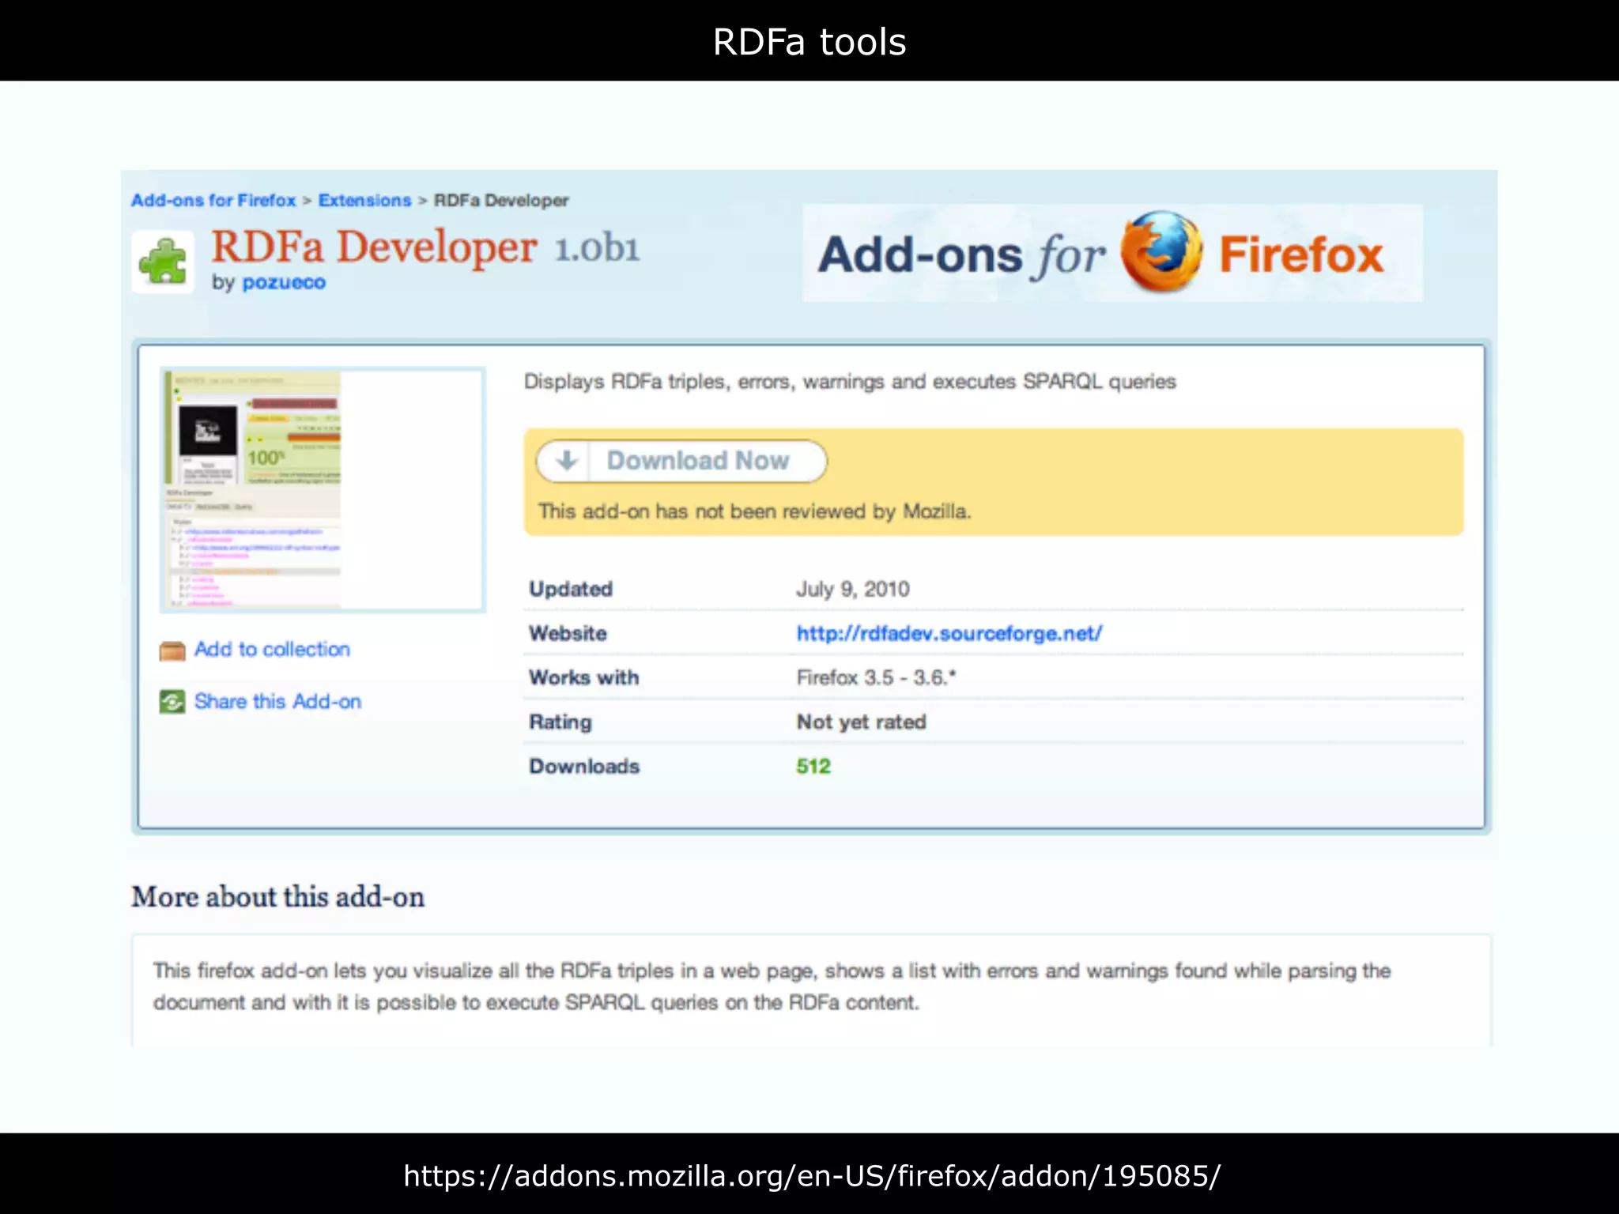Open the RDFa Developer screenshot thumbnail
The width and height of the screenshot is (1619, 1214).
[323, 490]
